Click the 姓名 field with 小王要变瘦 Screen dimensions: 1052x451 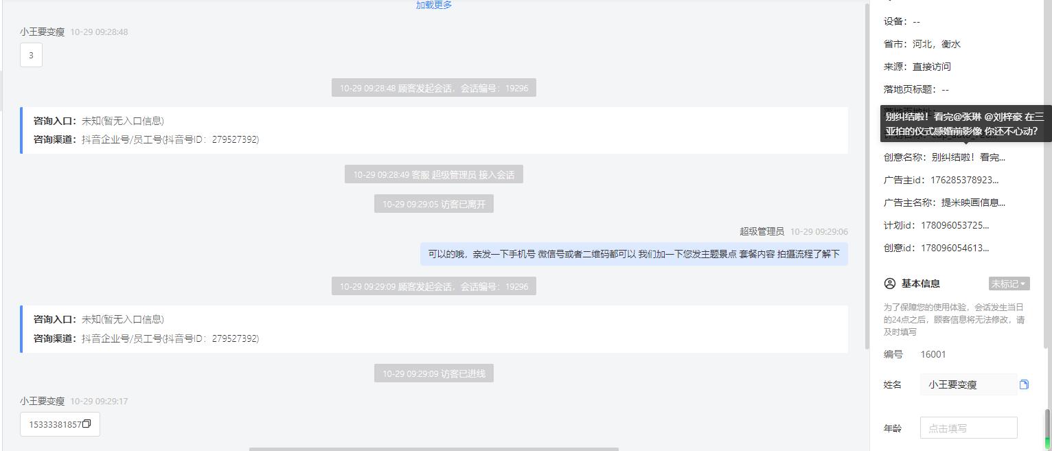[968, 384]
